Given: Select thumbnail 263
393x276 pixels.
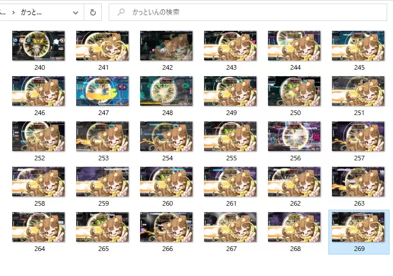Looking at the screenshot, I should tap(358, 181).
